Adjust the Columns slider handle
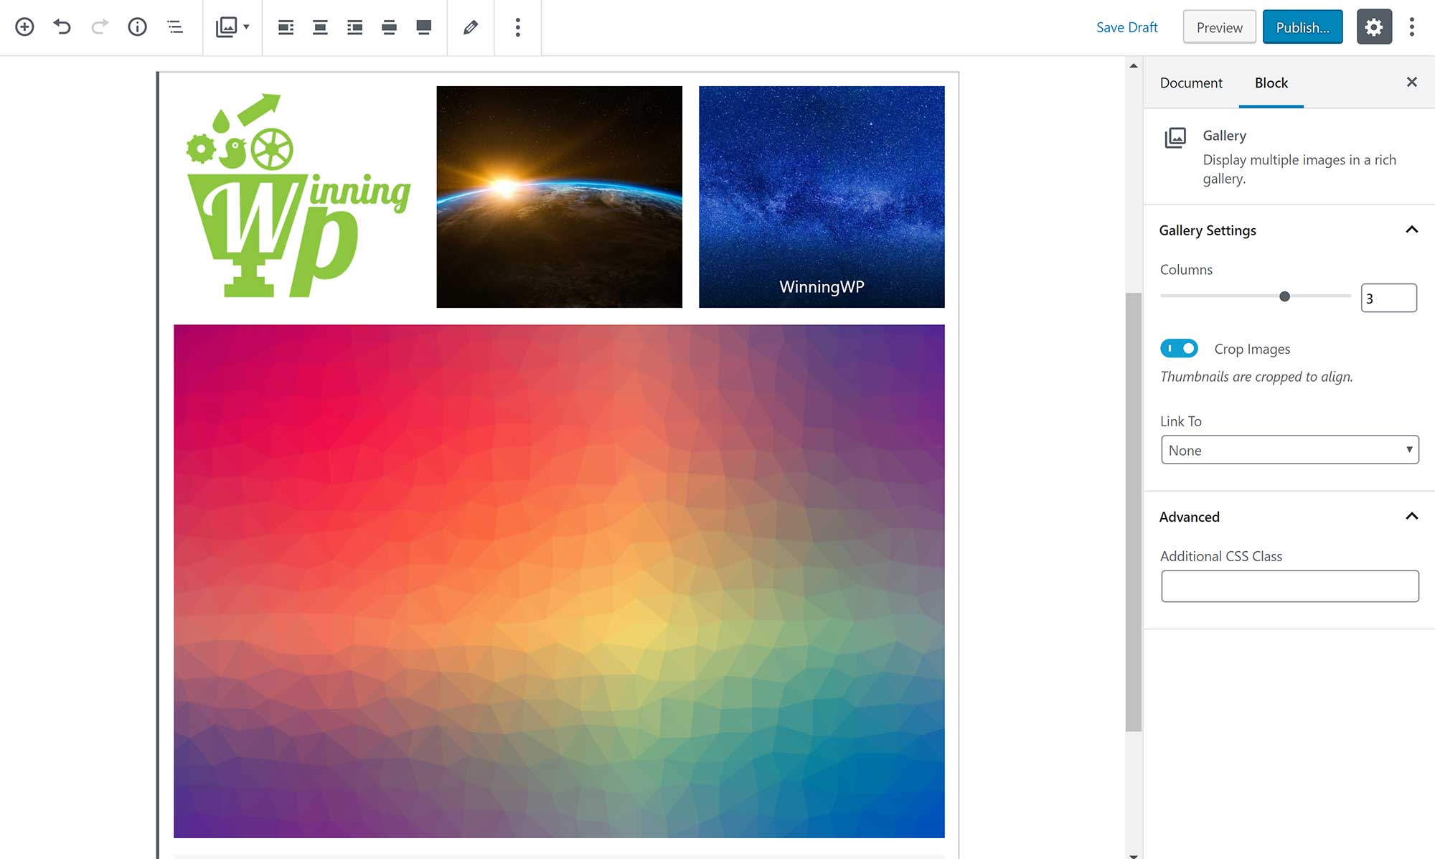 tap(1284, 296)
